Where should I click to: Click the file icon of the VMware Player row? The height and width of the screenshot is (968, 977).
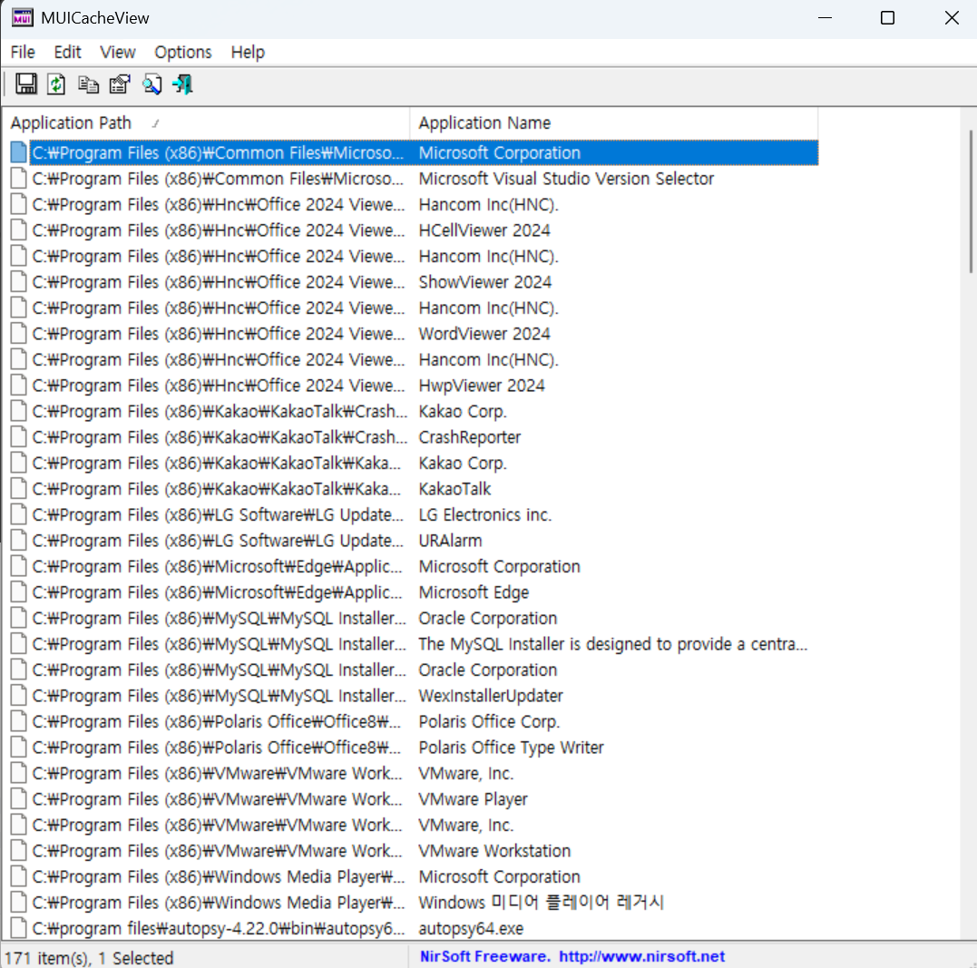19,799
